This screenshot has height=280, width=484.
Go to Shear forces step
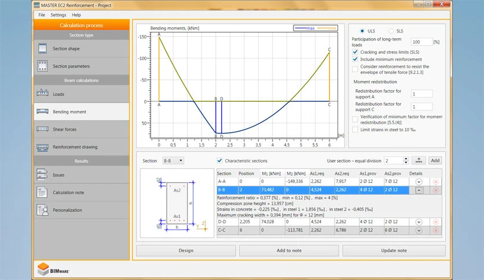click(82, 129)
